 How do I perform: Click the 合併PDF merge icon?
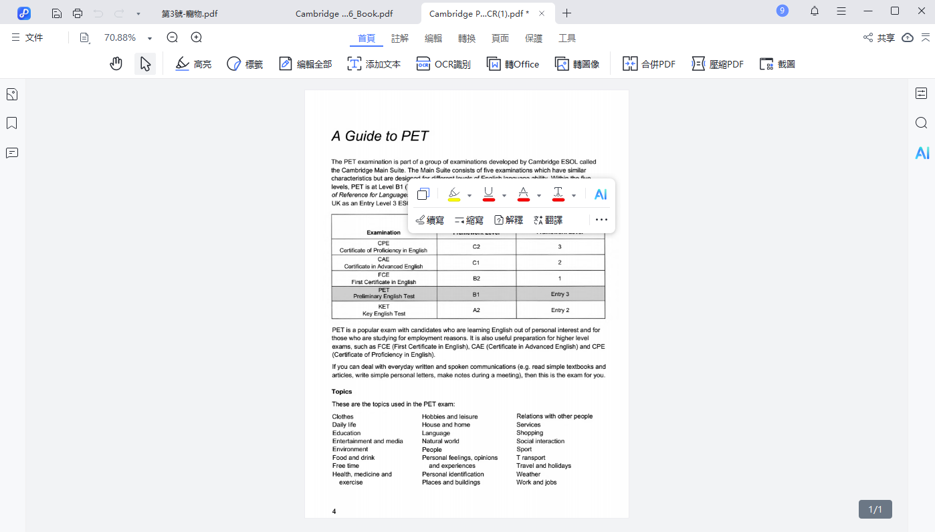pos(648,63)
